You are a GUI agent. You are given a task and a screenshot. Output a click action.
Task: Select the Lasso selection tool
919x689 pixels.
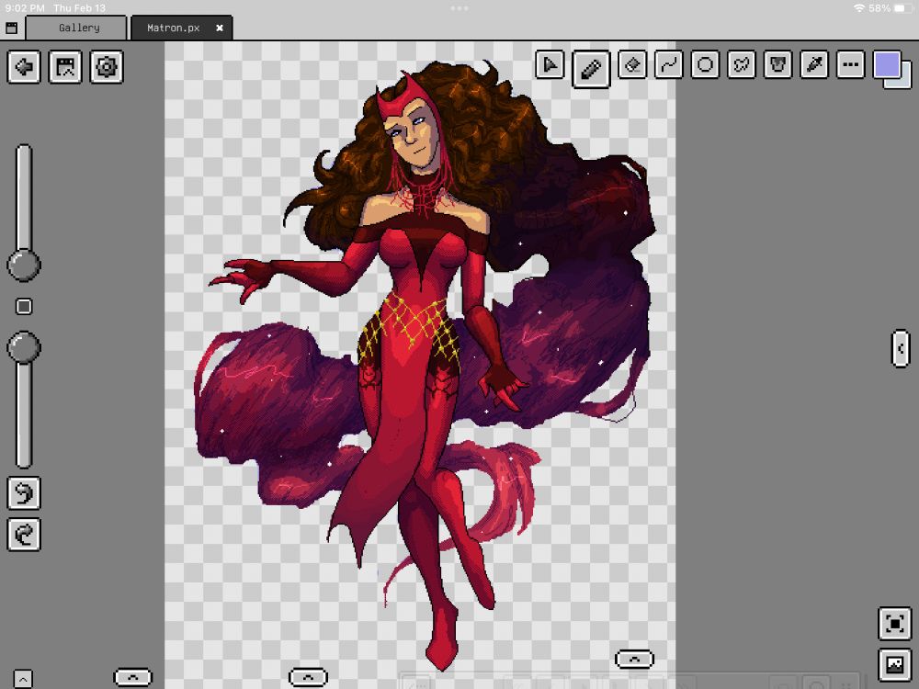(x=742, y=65)
